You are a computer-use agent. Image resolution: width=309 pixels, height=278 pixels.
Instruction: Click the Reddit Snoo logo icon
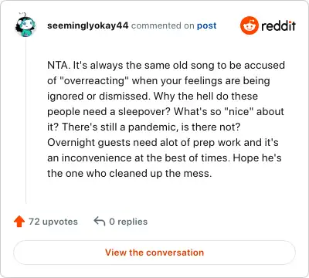click(249, 25)
